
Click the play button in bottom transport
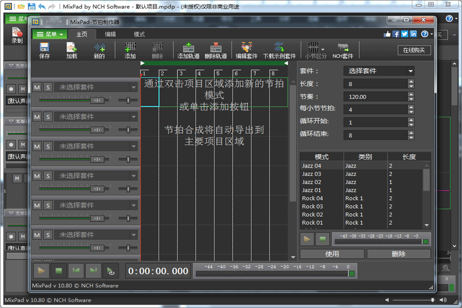41,271
